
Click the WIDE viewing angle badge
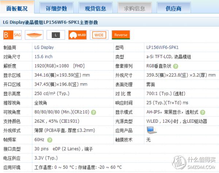pos(99,35)
